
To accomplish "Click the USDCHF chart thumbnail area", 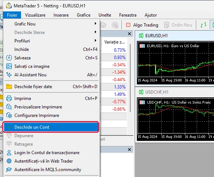I will [x=176, y=119].
